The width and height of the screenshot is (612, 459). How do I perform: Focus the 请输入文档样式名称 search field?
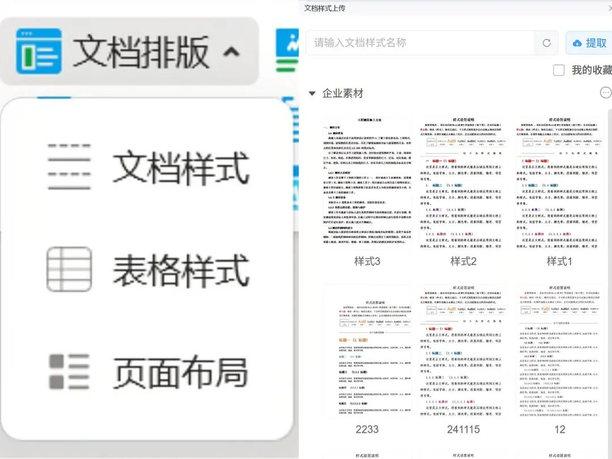(x=420, y=43)
